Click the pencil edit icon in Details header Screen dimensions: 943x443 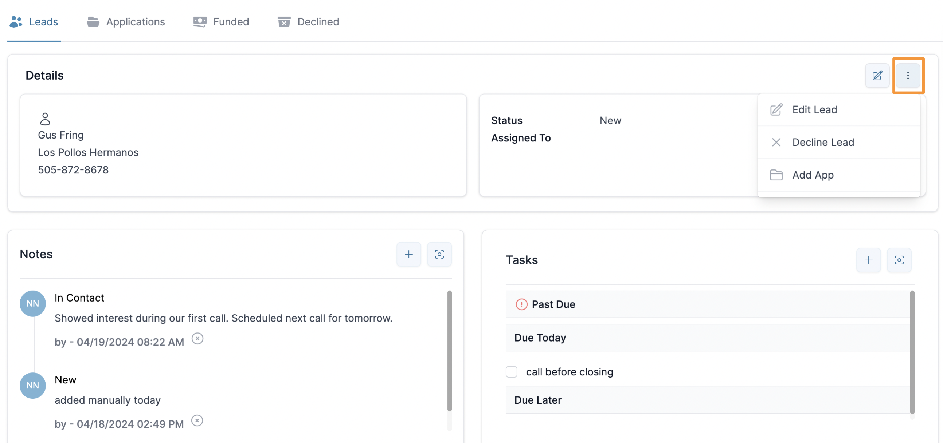coord(877,76)
